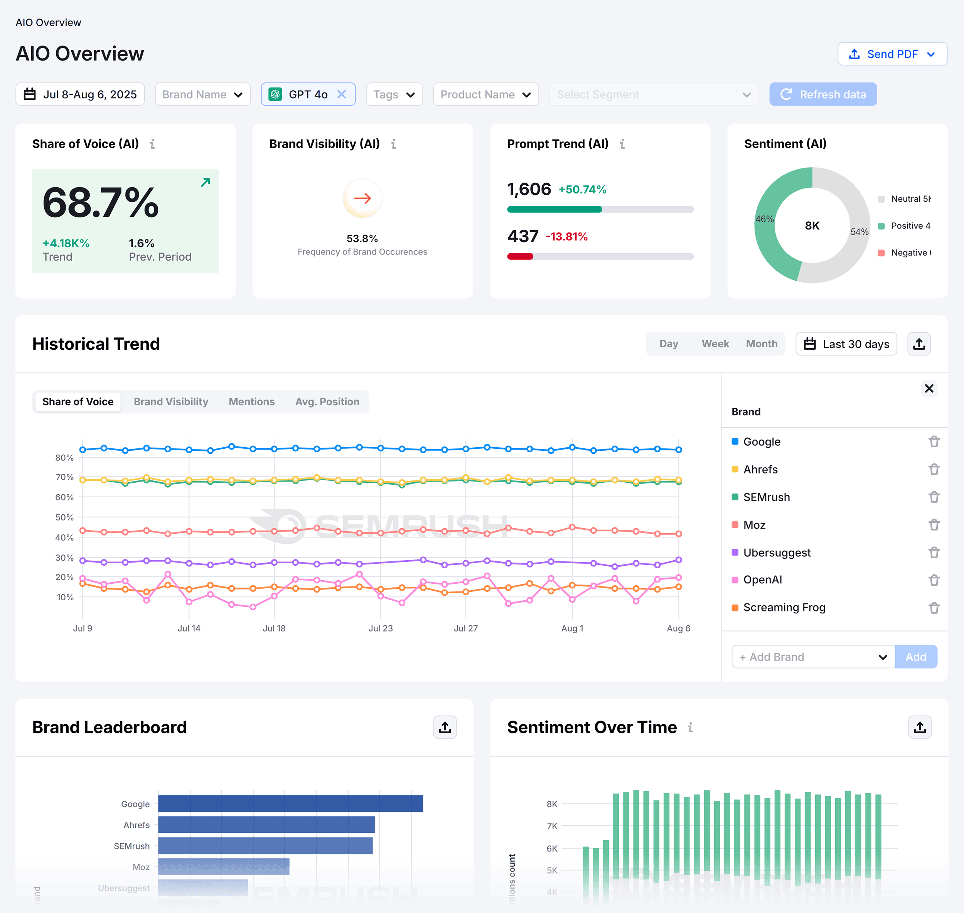This screenshot has width=964, height=913.
Task: Remove the GPT 4o filter chip
Action: click(x=342, y=94)
